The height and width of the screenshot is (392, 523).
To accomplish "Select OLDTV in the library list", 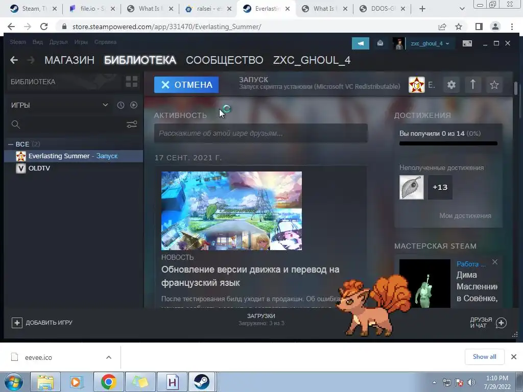I will [x=74, y=168].
